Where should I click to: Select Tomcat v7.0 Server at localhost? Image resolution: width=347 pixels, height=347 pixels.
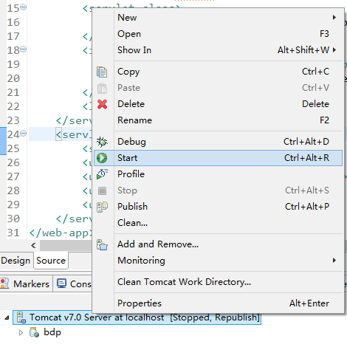(137, 317)
